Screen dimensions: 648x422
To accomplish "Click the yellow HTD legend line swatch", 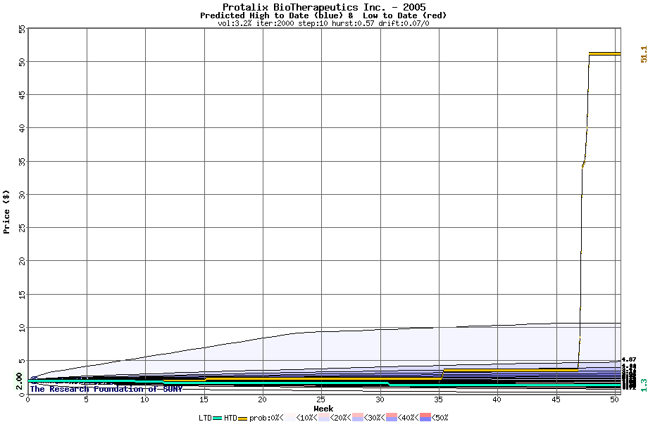I will point(242,418).
